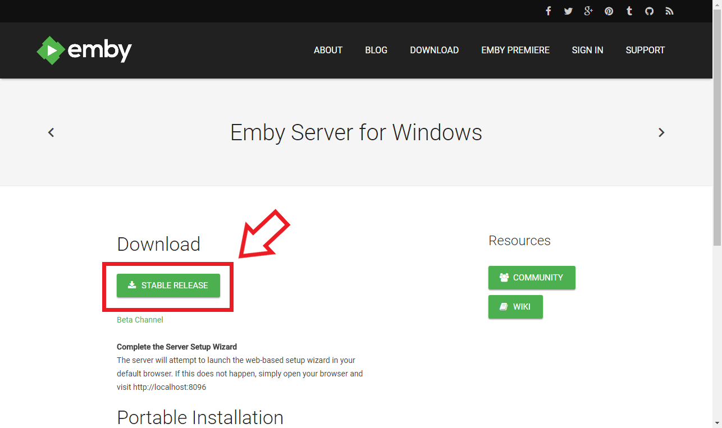The image size is (722, 428).
Task: Open the Blog menu item
Action: point(376,50)
